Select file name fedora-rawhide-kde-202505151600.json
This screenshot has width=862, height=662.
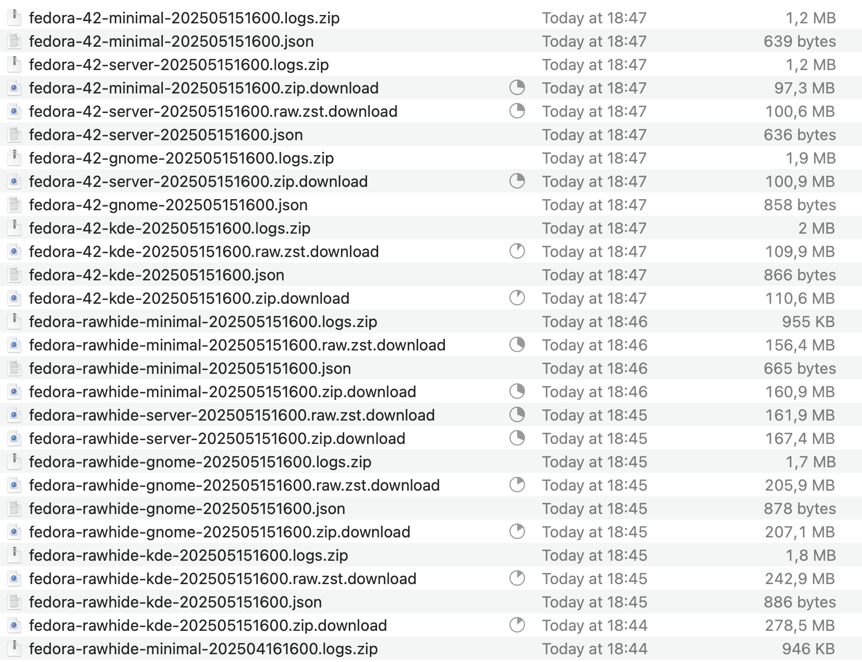175,602
